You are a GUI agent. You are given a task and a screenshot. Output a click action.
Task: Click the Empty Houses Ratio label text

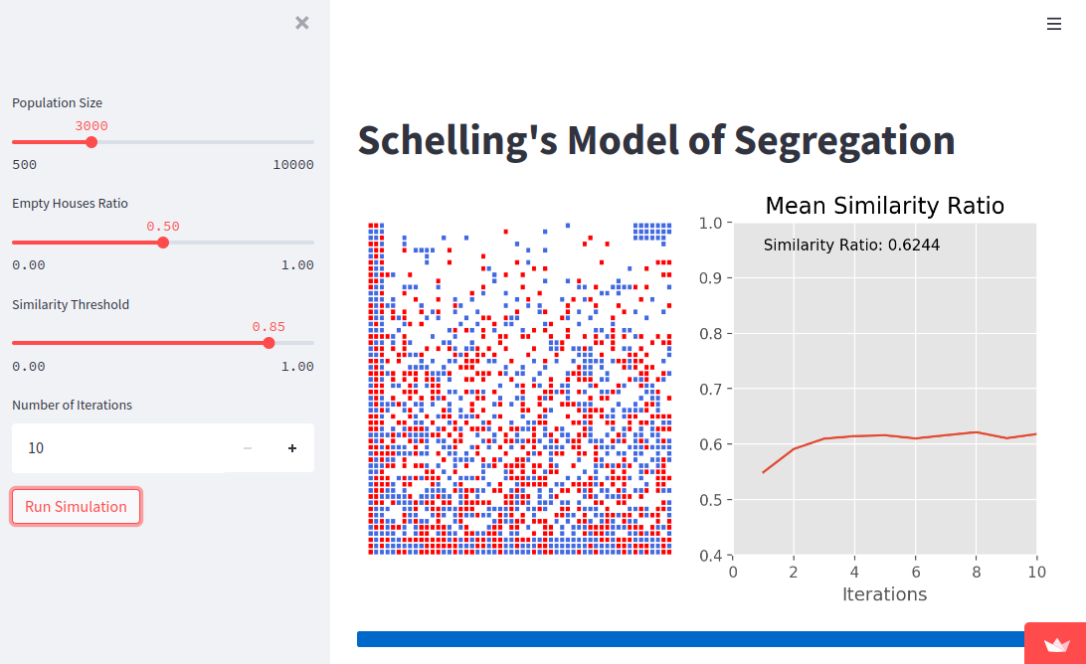tap(69, 203)
